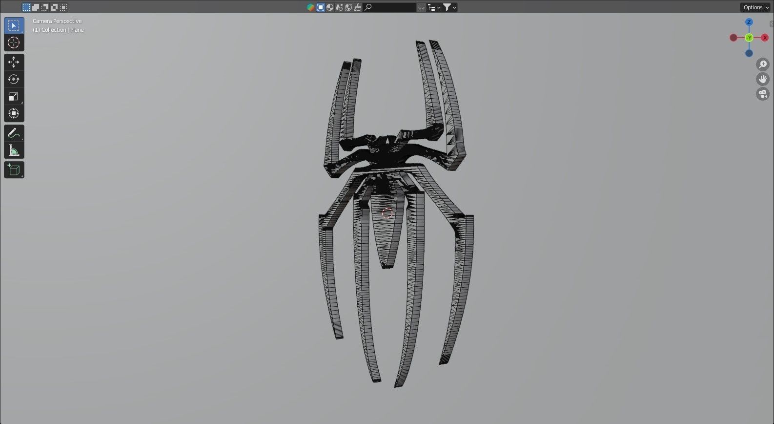Snap view to negative X axis
774x424 pixels.
coord(733,38)
